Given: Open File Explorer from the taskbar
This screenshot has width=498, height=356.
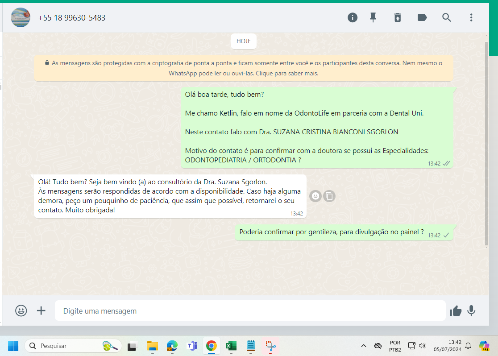Looking at the screenshot, I should pos(153,346).
